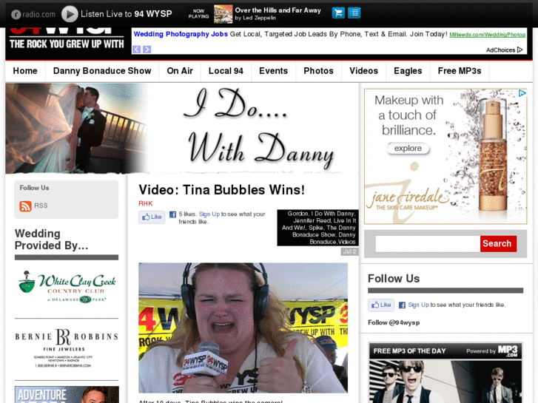The image size is (538, 403).
Task: Focus the site search input field
Action: [428, 244]
